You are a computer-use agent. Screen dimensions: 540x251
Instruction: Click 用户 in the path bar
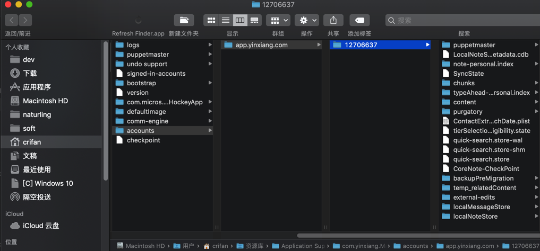point(184,246)
